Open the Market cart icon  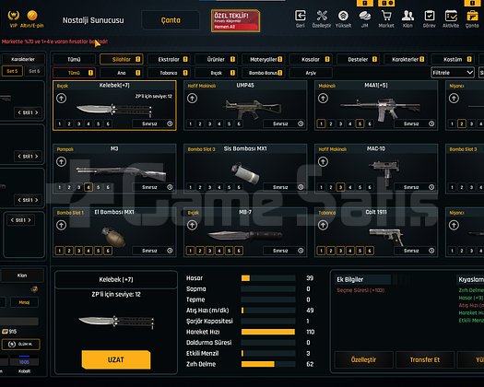[x=386, y=16]
